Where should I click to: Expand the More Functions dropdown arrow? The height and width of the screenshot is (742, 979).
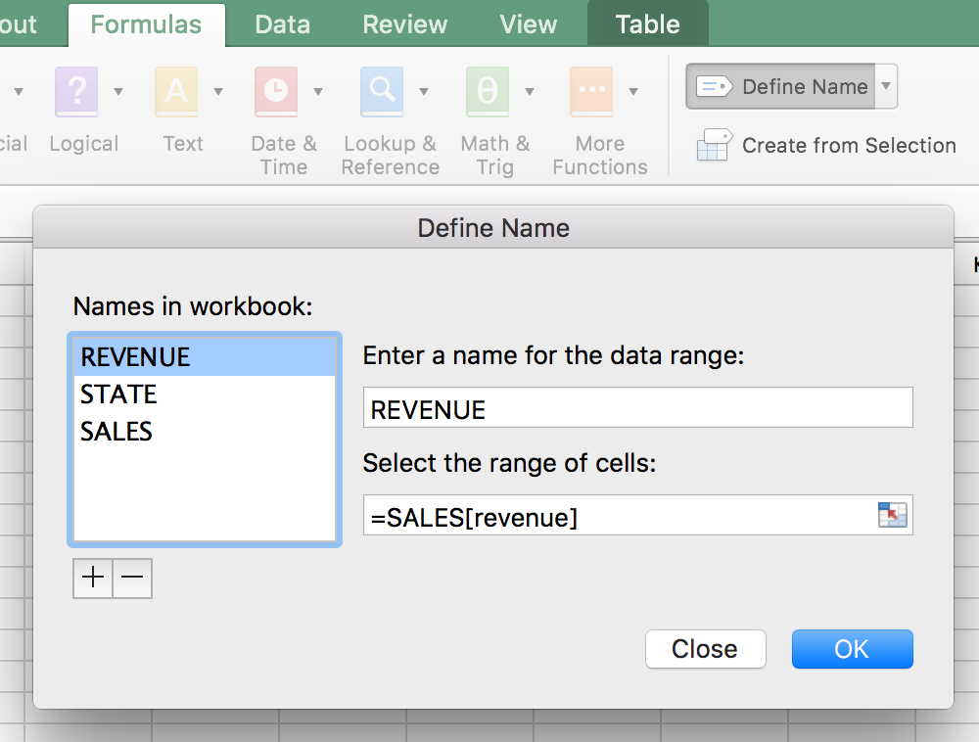[x=633, y=92]
